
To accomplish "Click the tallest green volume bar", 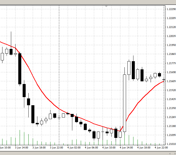I will 20,137.
